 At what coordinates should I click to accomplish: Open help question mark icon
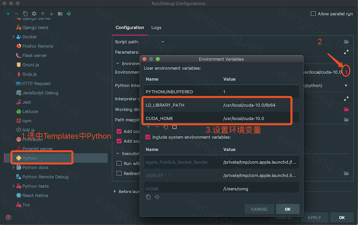tap(8, 217)
